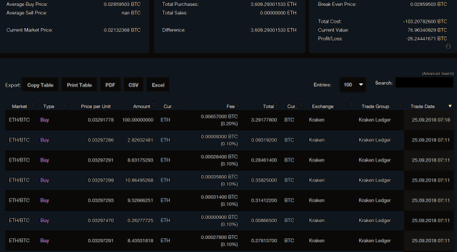This screenshot has width=457, height=252.
Task: Sort by the total Cur. column
Action: 292,106
